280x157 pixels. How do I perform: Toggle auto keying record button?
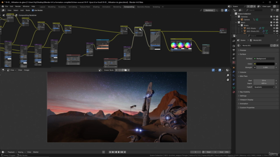click(104, 152)
